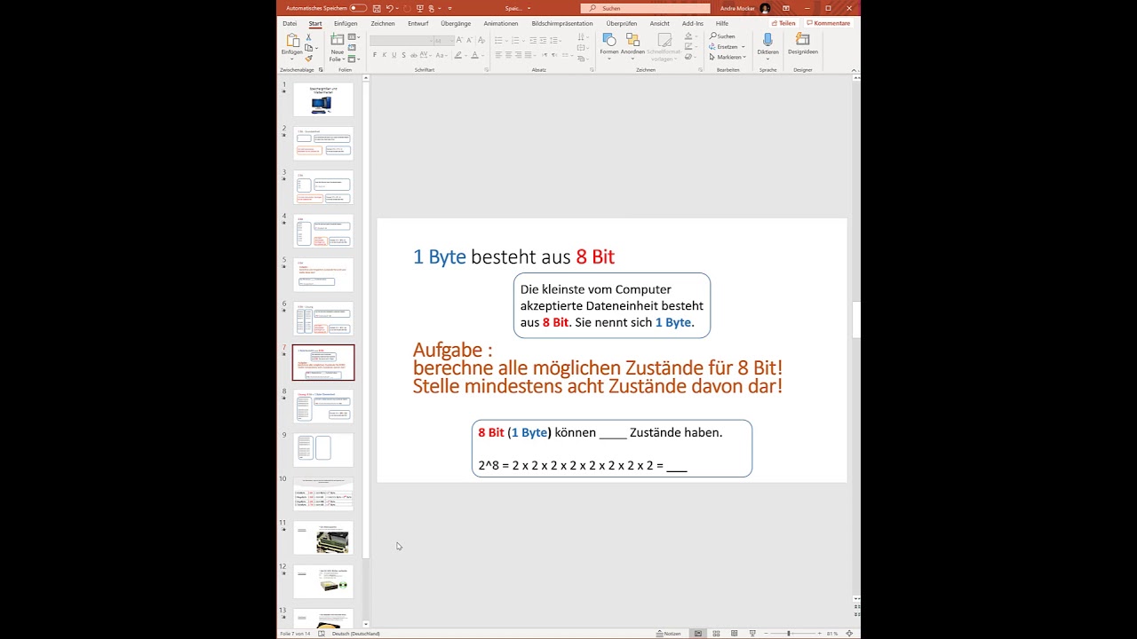The height and width of the screenshot is (639, 1137).
Task: Click the ribbon display options icon
Action: [786, 8]
